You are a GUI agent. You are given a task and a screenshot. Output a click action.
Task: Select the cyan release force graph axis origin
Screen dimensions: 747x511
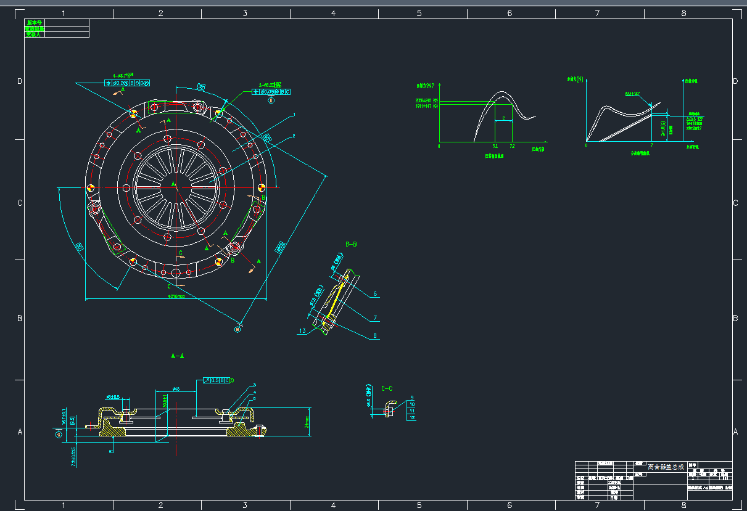[587, 143]
